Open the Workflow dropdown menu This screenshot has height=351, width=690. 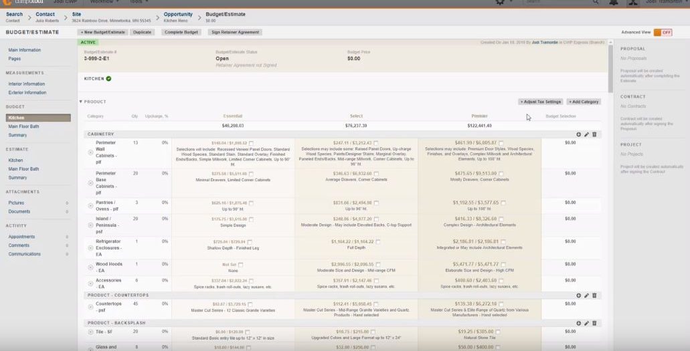pos(104,2)
